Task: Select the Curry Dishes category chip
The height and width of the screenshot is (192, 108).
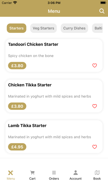Action: [x=74, y=28]
